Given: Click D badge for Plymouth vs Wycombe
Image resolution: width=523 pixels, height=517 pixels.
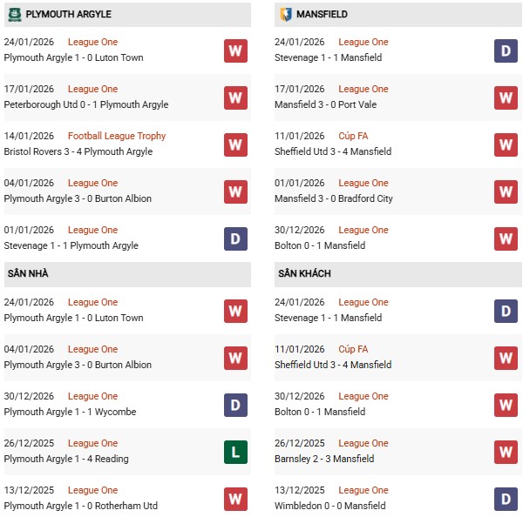Looking at the screenshot, I should point(235,405).
